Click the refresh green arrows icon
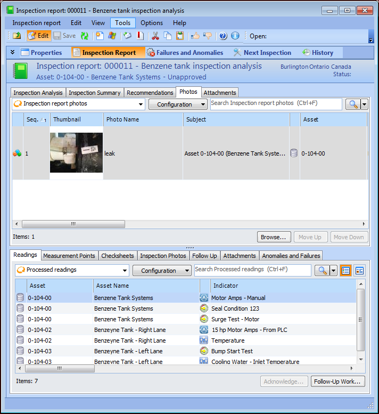 (x=84, y=36)
